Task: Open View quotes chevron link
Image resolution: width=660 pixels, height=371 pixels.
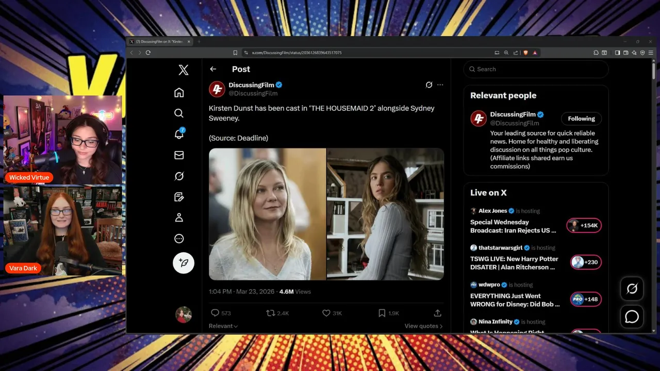Action: (423, 326)
